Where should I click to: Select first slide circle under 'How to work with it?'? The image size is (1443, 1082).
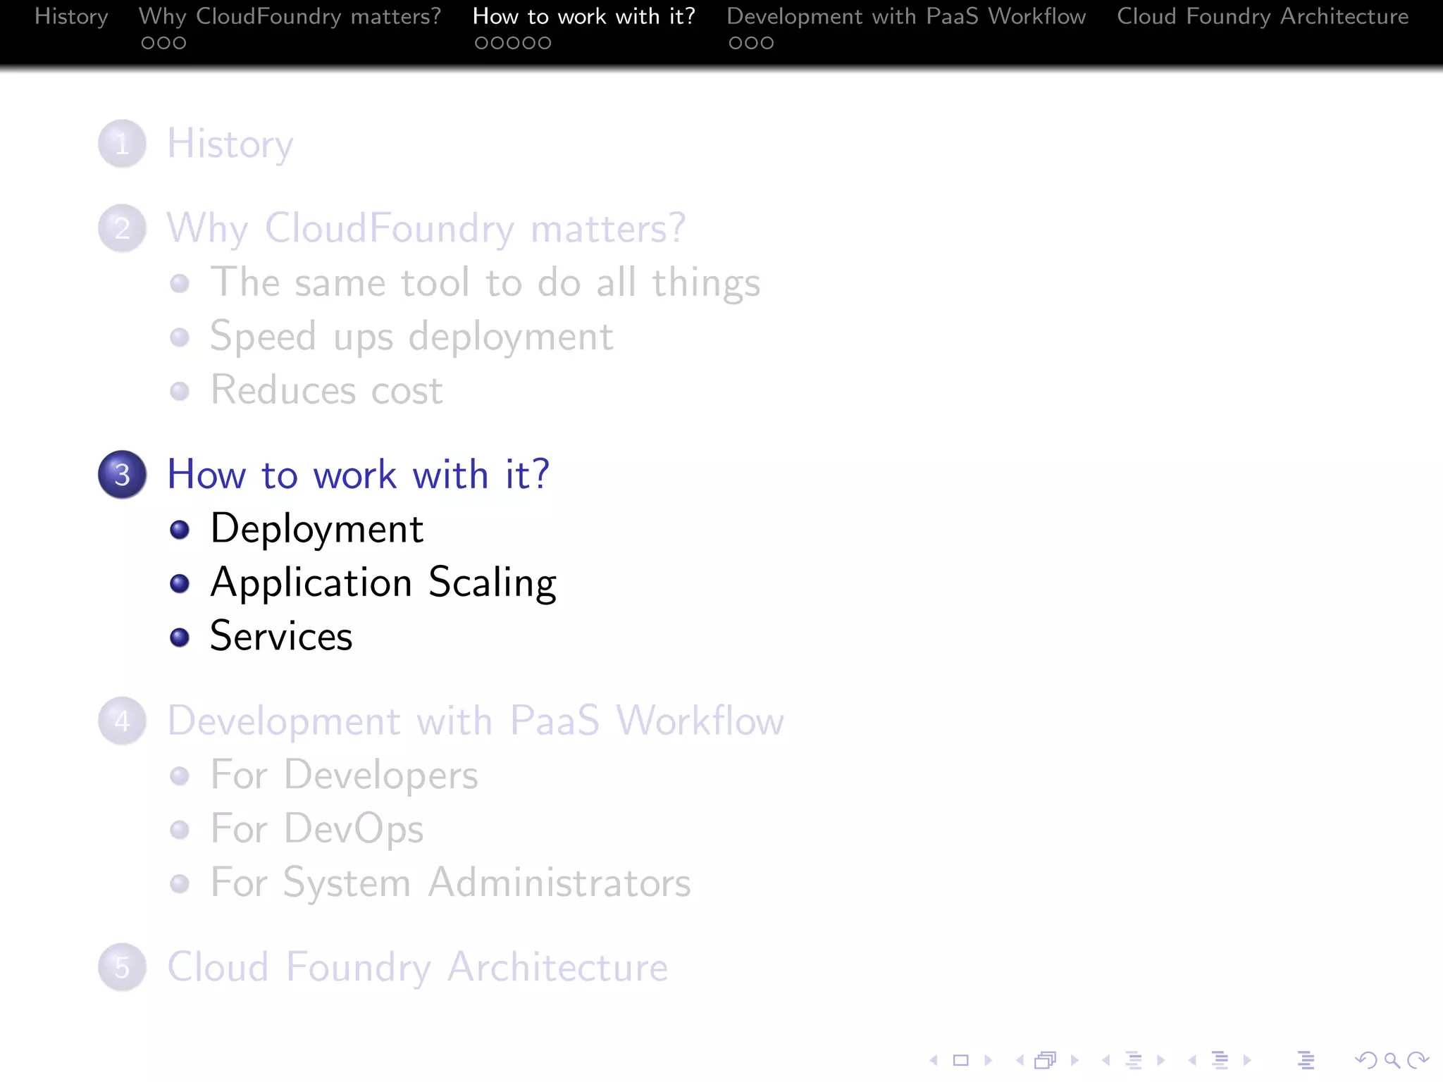click(482, 43)
